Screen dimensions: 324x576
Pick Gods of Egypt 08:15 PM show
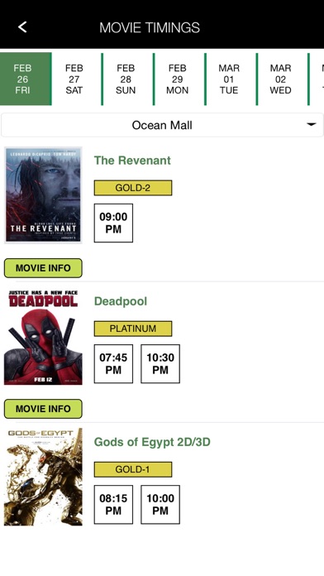[x=113, y=504]
